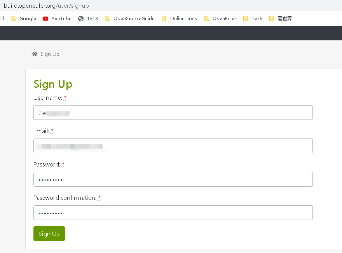This screenshot has height=253, width=342.
Task: Open the Tech bookmark folder
Action: coord(253,19)
